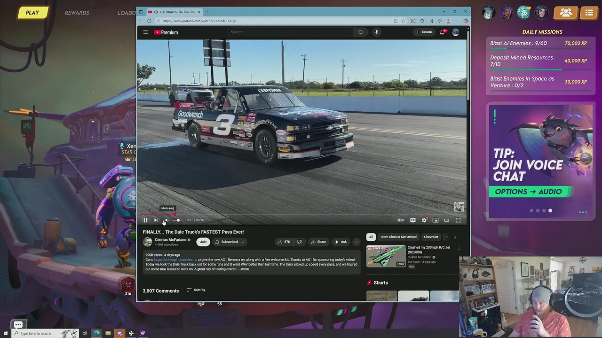Toggle closed captions (CC) button
This screenshot has width=602, height=338.
(x=413, y=220)
